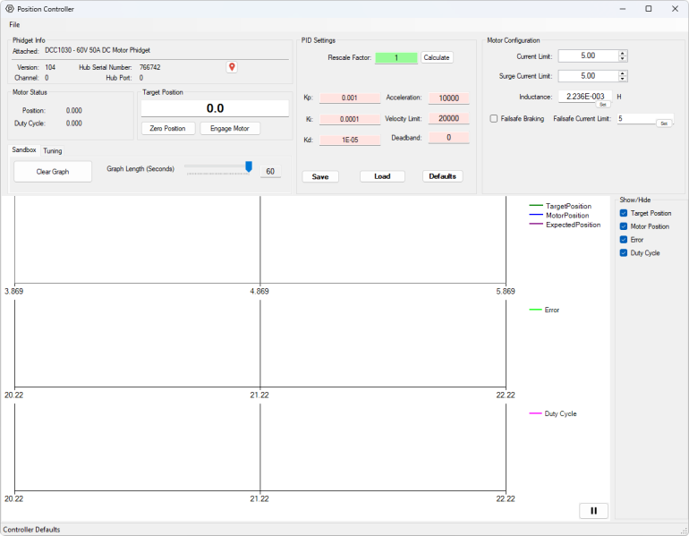
Task: Click the Target Position input field
Action: coord(215,108)
